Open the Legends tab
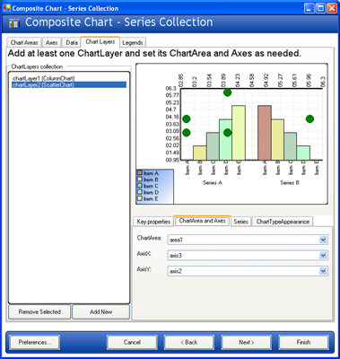This screenshot has height=359, width=340. (x=133, y=42)
